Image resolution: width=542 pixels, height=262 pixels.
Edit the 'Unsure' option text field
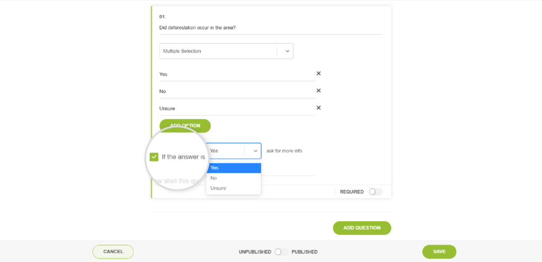(237, 109)
